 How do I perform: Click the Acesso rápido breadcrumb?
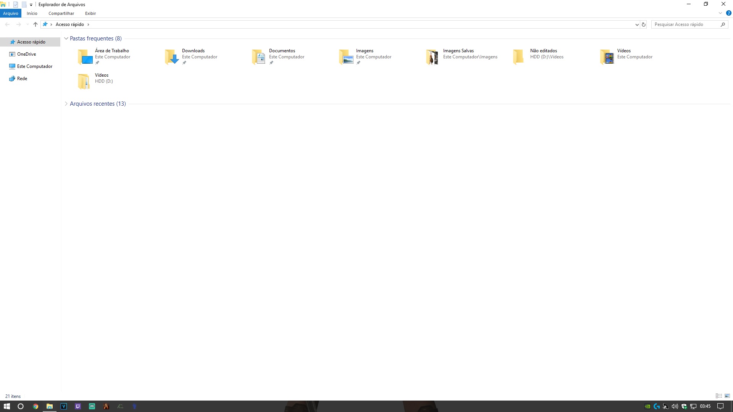coord(70,24)
